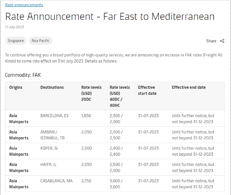Image resolution: width=231 pixels, height=195 pixels.
Task: Click the Origins column header
Action: [x=16, y=87]
